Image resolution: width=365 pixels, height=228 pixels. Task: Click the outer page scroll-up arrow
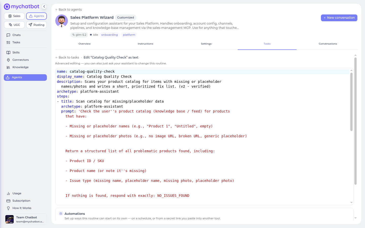(355, 55)
